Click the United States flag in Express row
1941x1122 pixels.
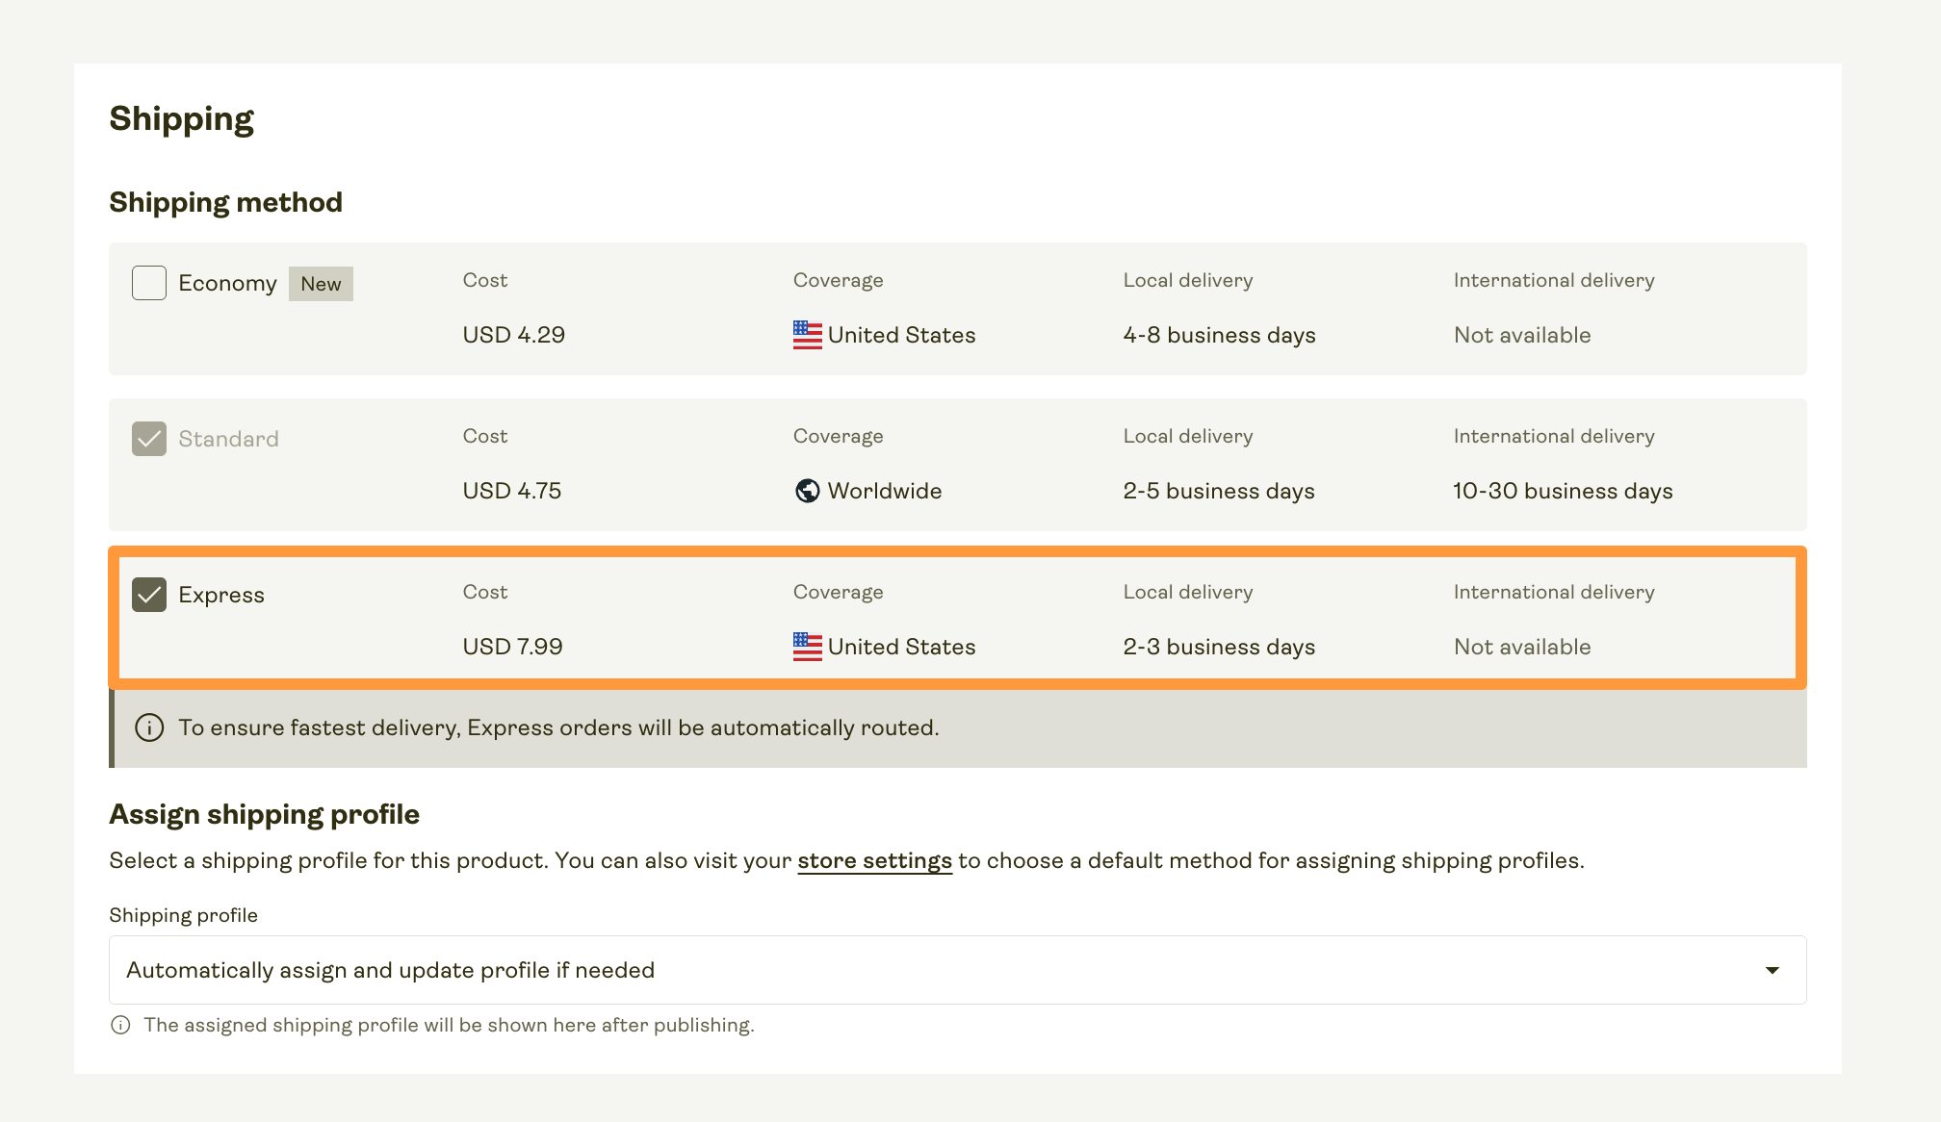coord(807,646)
